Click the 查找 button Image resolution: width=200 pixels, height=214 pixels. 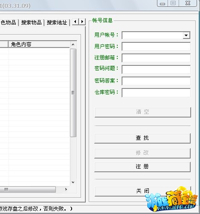[x=142, y=138]
